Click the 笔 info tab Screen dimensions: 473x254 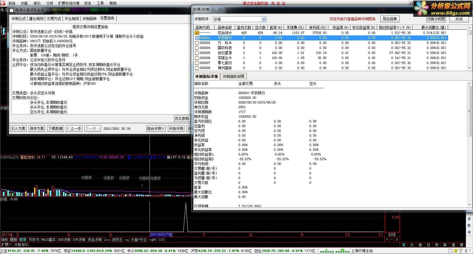(404, 245)
